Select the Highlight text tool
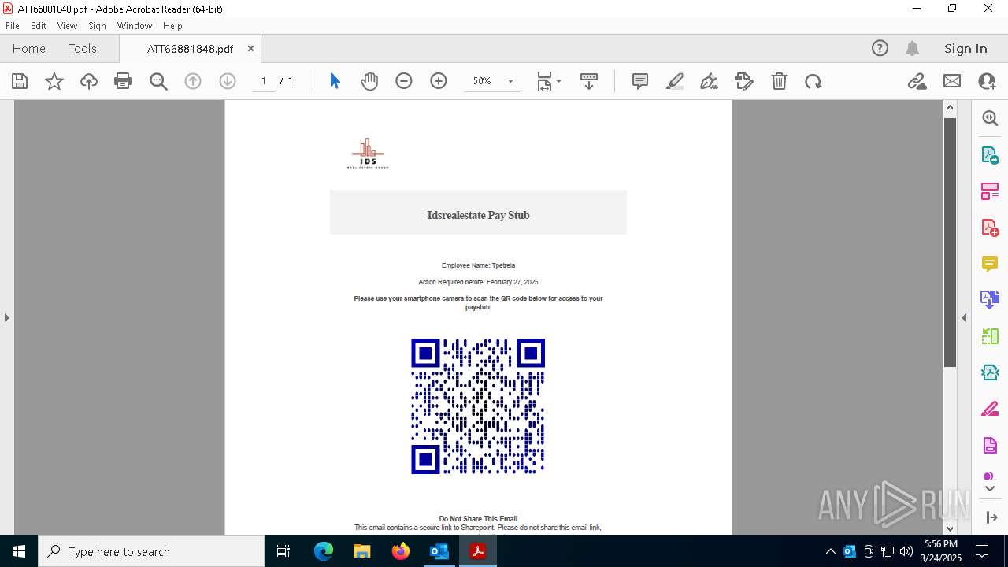Image resolution: width=1008 pixels, height=567 pixels. [675, 81]
